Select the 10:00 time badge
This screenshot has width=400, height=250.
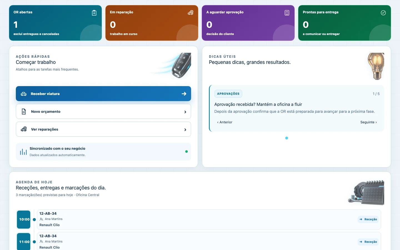click(24, 219)
